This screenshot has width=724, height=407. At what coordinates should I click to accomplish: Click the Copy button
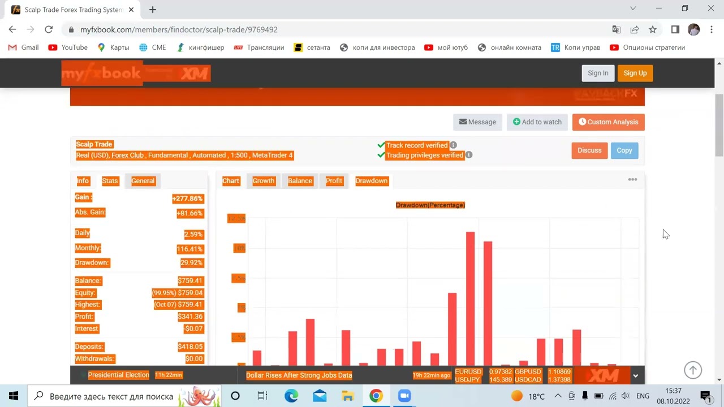pos(624,150)
